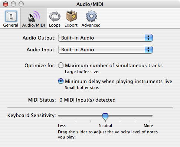Open the Audio Output dropdown

point(105,38)
